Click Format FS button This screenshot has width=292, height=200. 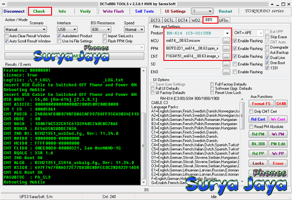(x=261, y=104)
